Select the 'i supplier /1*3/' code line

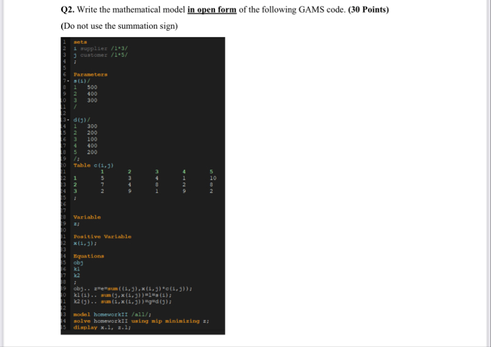click(x=101, y=48)
